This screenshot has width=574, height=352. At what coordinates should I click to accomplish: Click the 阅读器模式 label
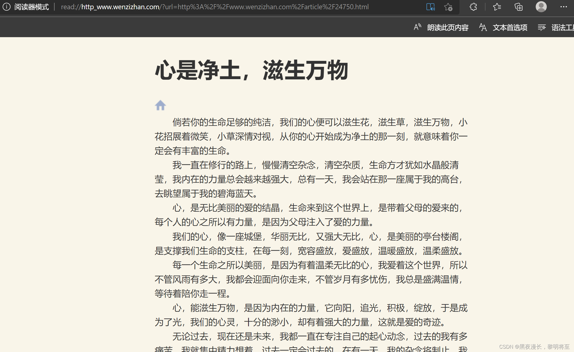31,7
